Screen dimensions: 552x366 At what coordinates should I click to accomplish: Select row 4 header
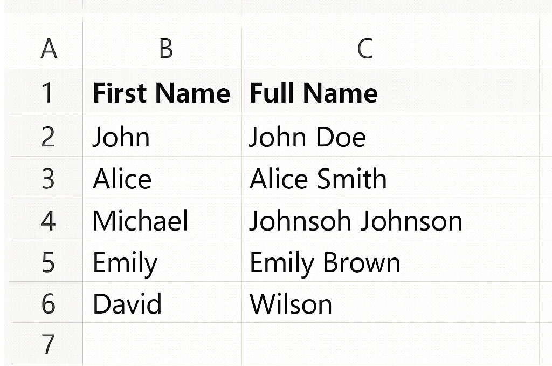click(x=48, y=220)
